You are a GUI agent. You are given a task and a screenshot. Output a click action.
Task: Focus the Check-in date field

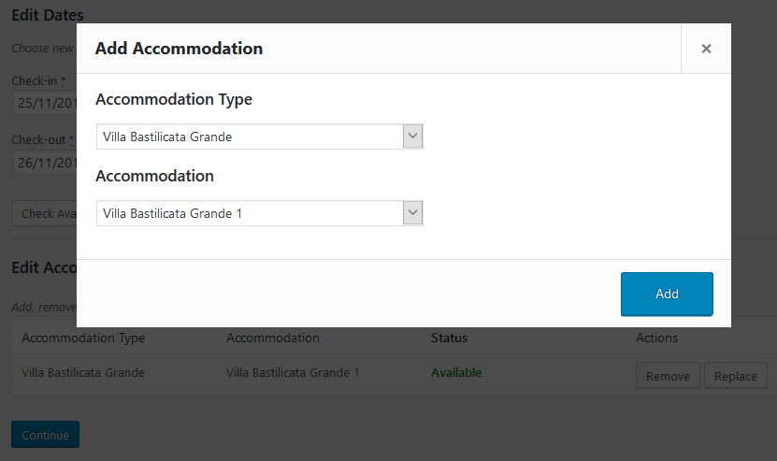point(44,103)
